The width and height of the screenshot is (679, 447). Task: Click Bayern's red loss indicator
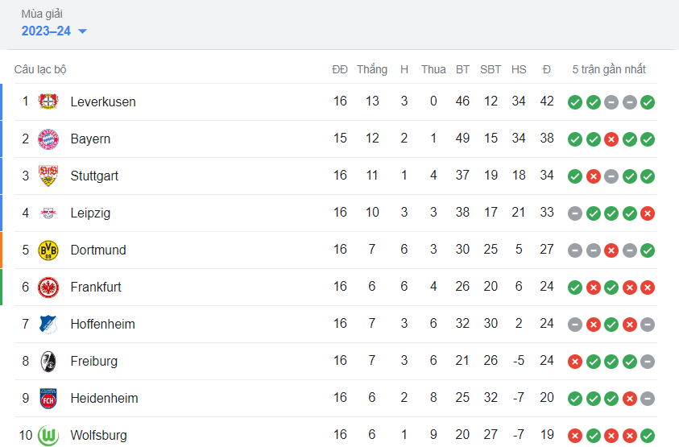click(611, 139)
